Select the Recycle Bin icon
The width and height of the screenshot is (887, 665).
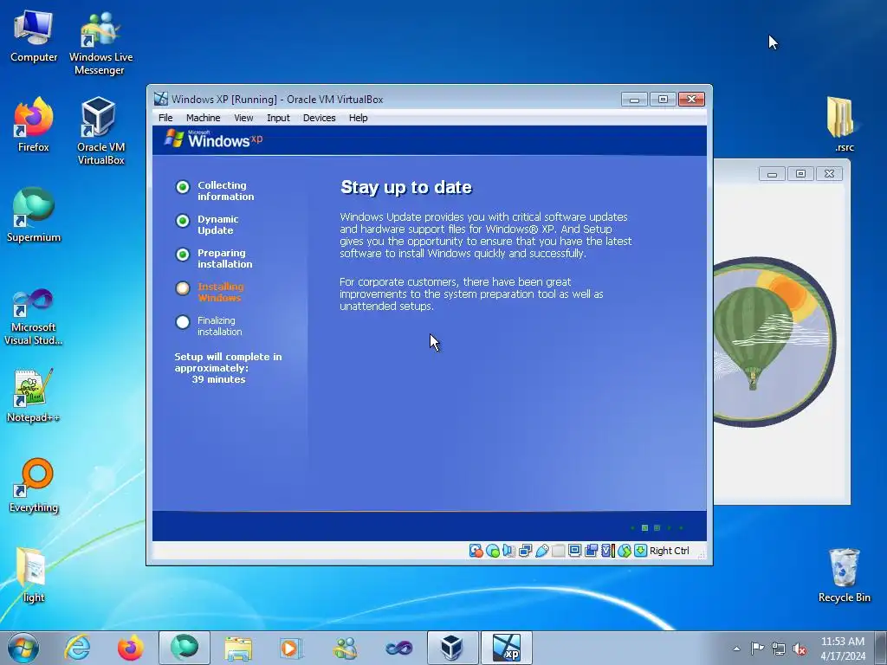tap(844, 575)
